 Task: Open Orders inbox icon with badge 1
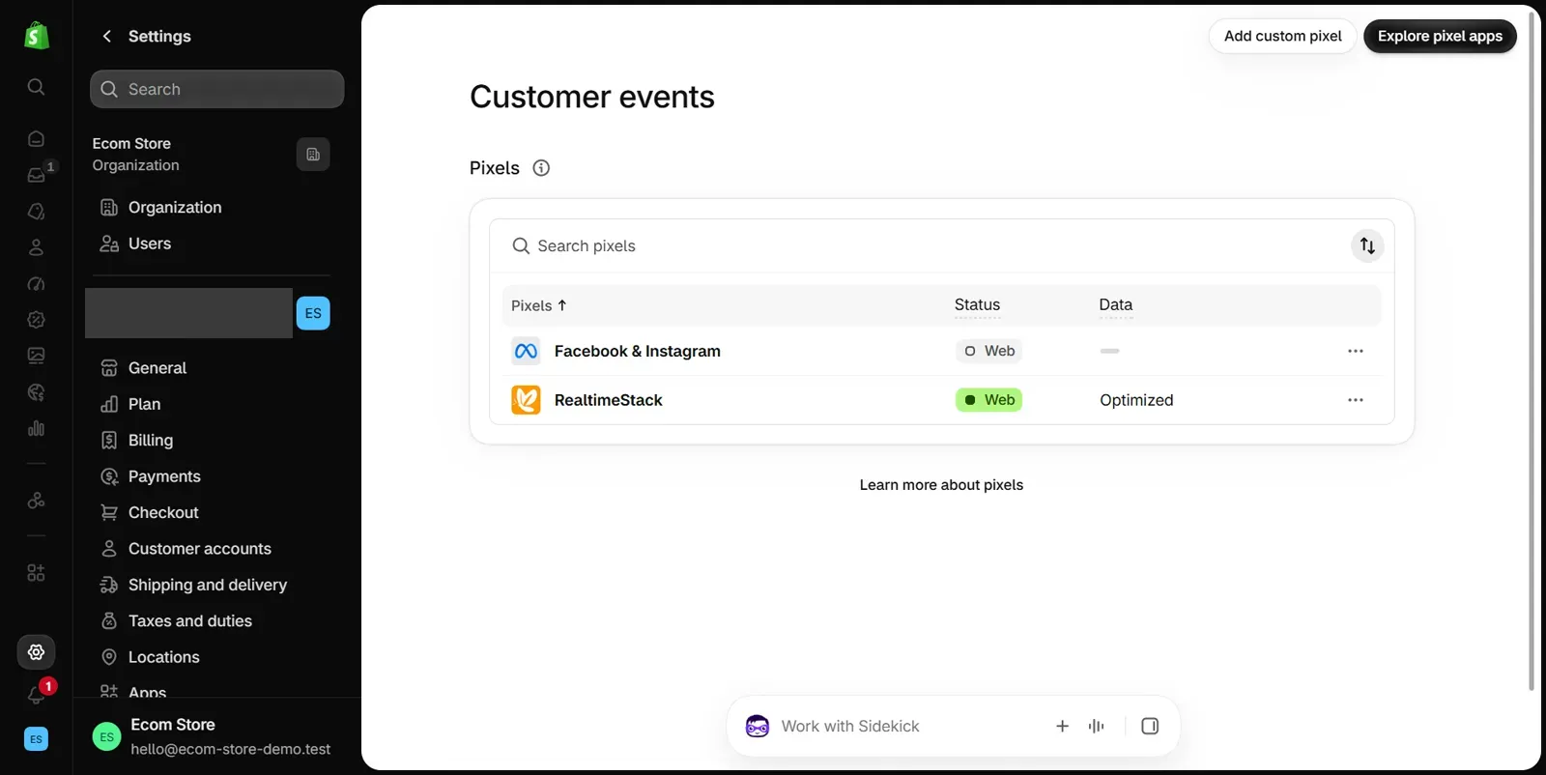click(36, 175)
